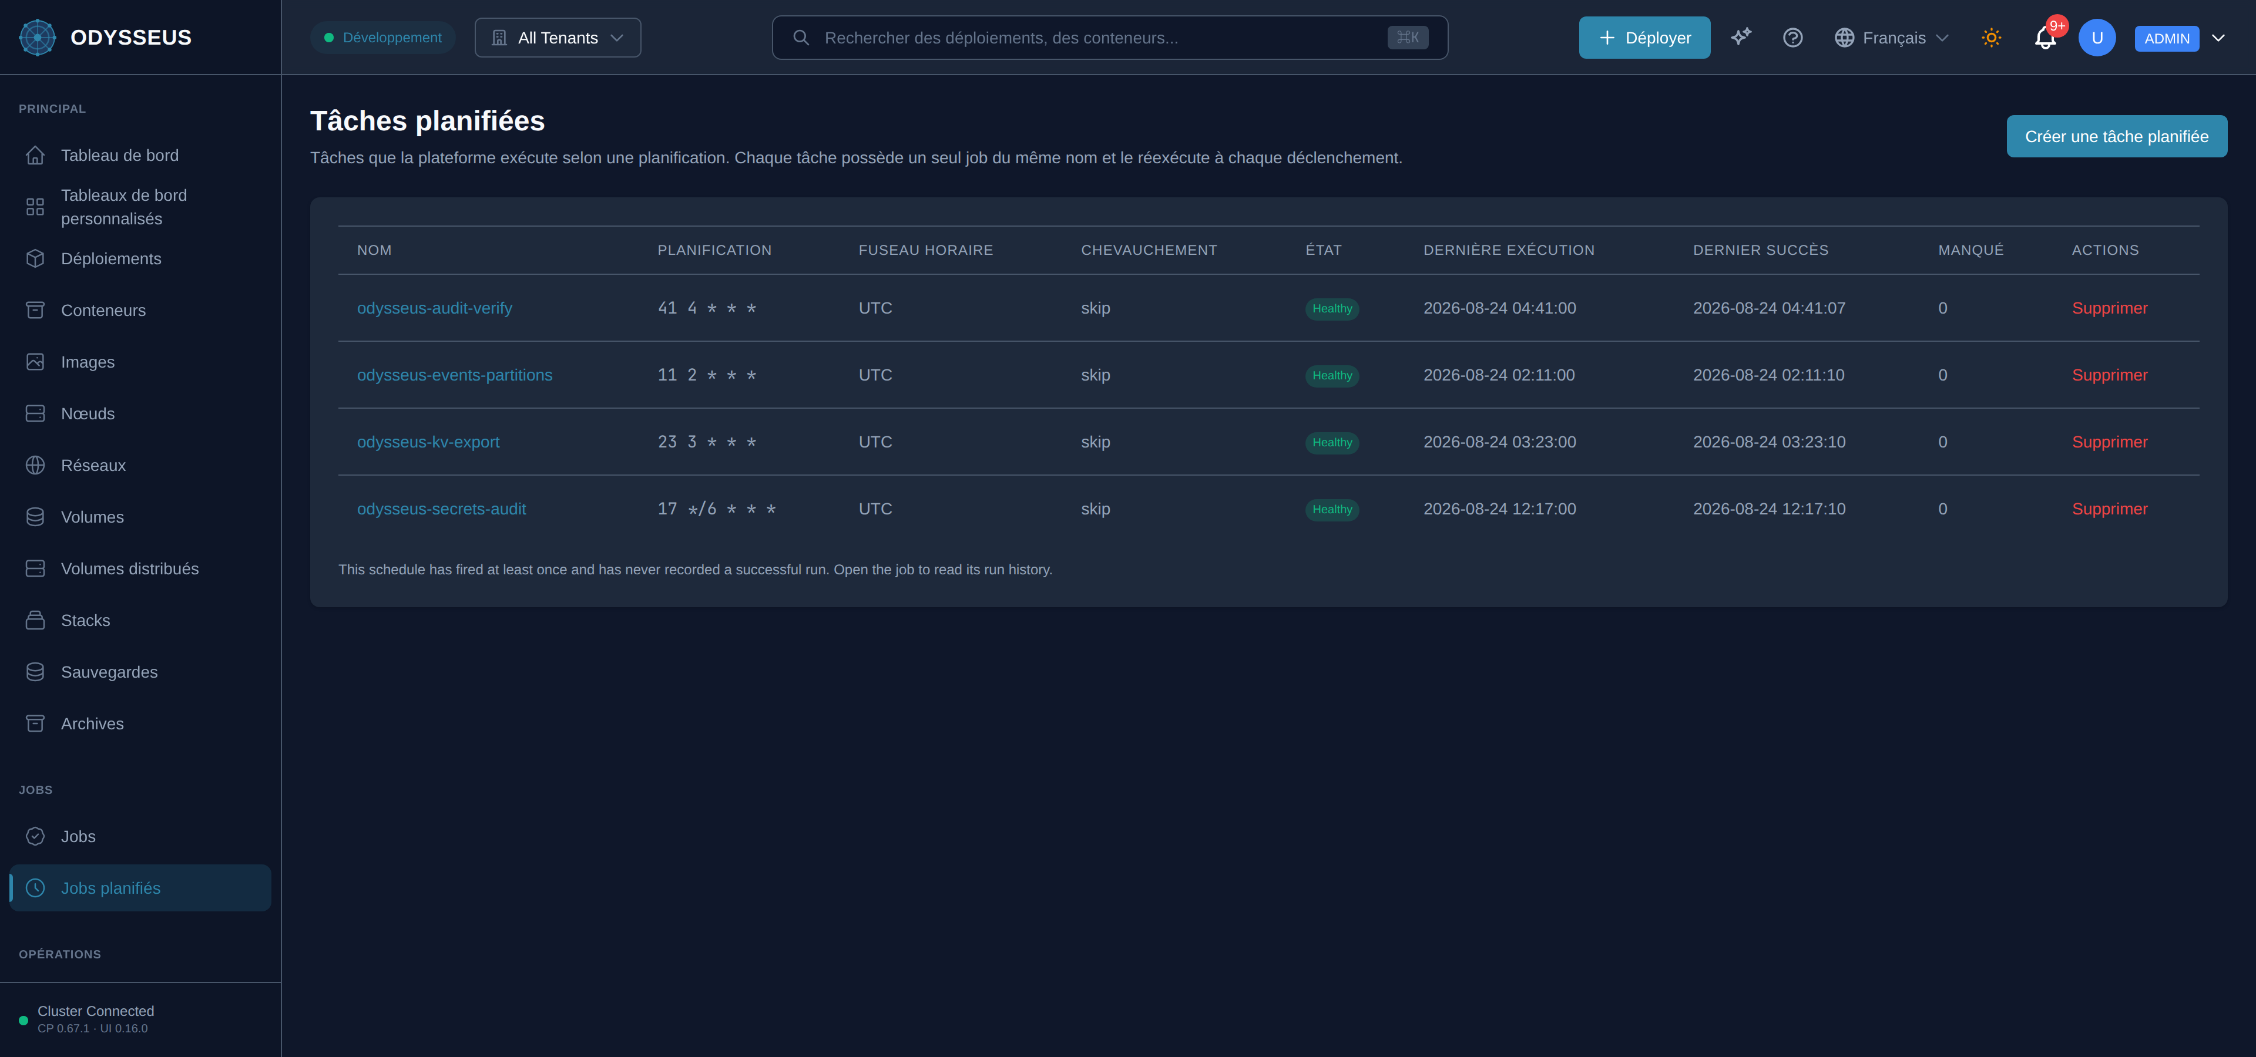Click Healthy badge of odysseus-events-partitions
This screenshot has height=1057, width=2256.
tap(1331, 375)
